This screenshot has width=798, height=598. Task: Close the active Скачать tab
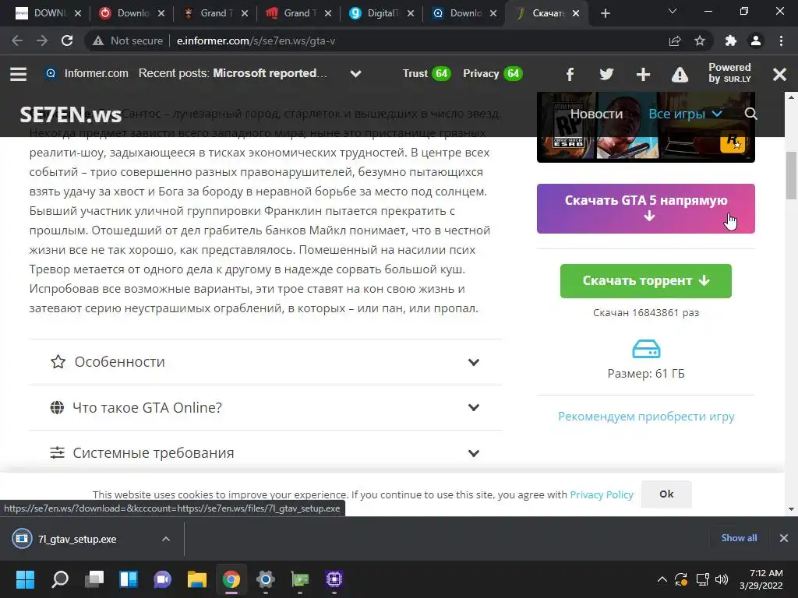tap(576, 13)
